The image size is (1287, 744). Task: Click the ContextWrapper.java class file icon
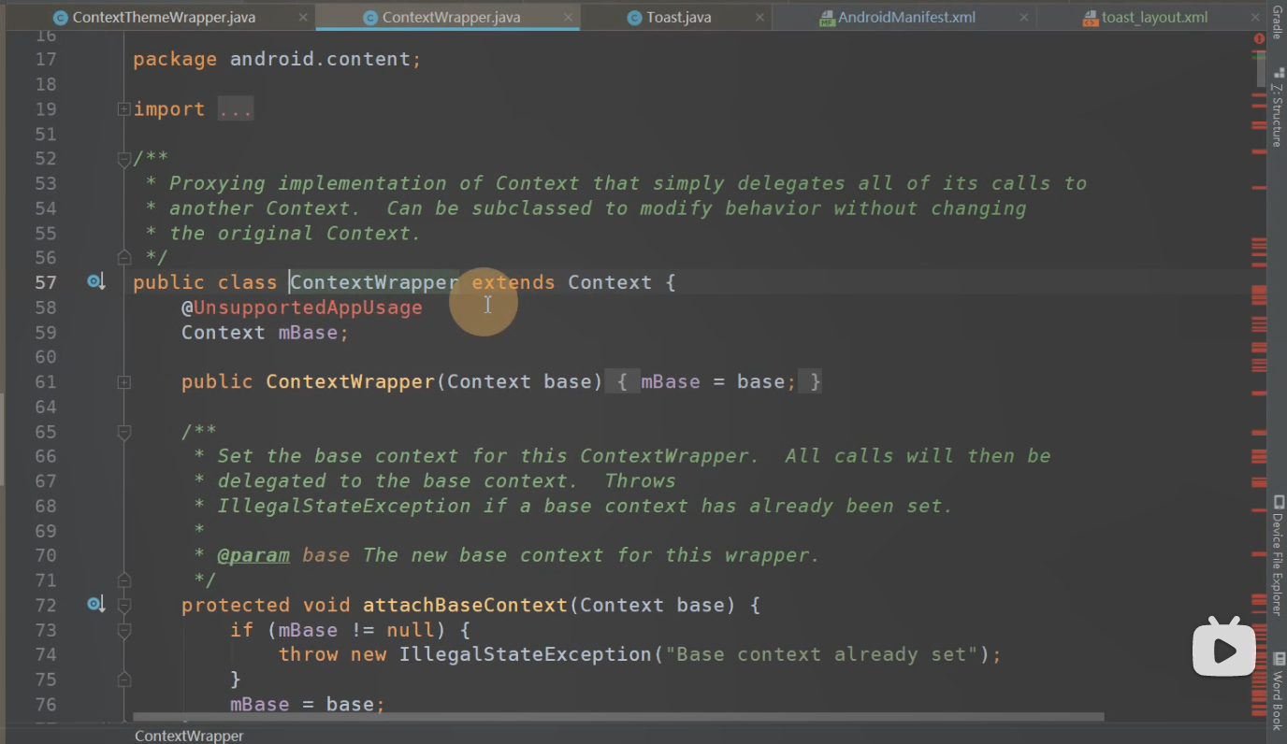(x=370, y=18)
